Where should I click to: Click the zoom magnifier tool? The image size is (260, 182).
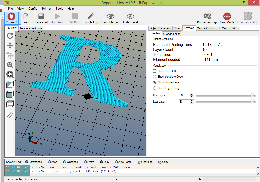point(10,65)
